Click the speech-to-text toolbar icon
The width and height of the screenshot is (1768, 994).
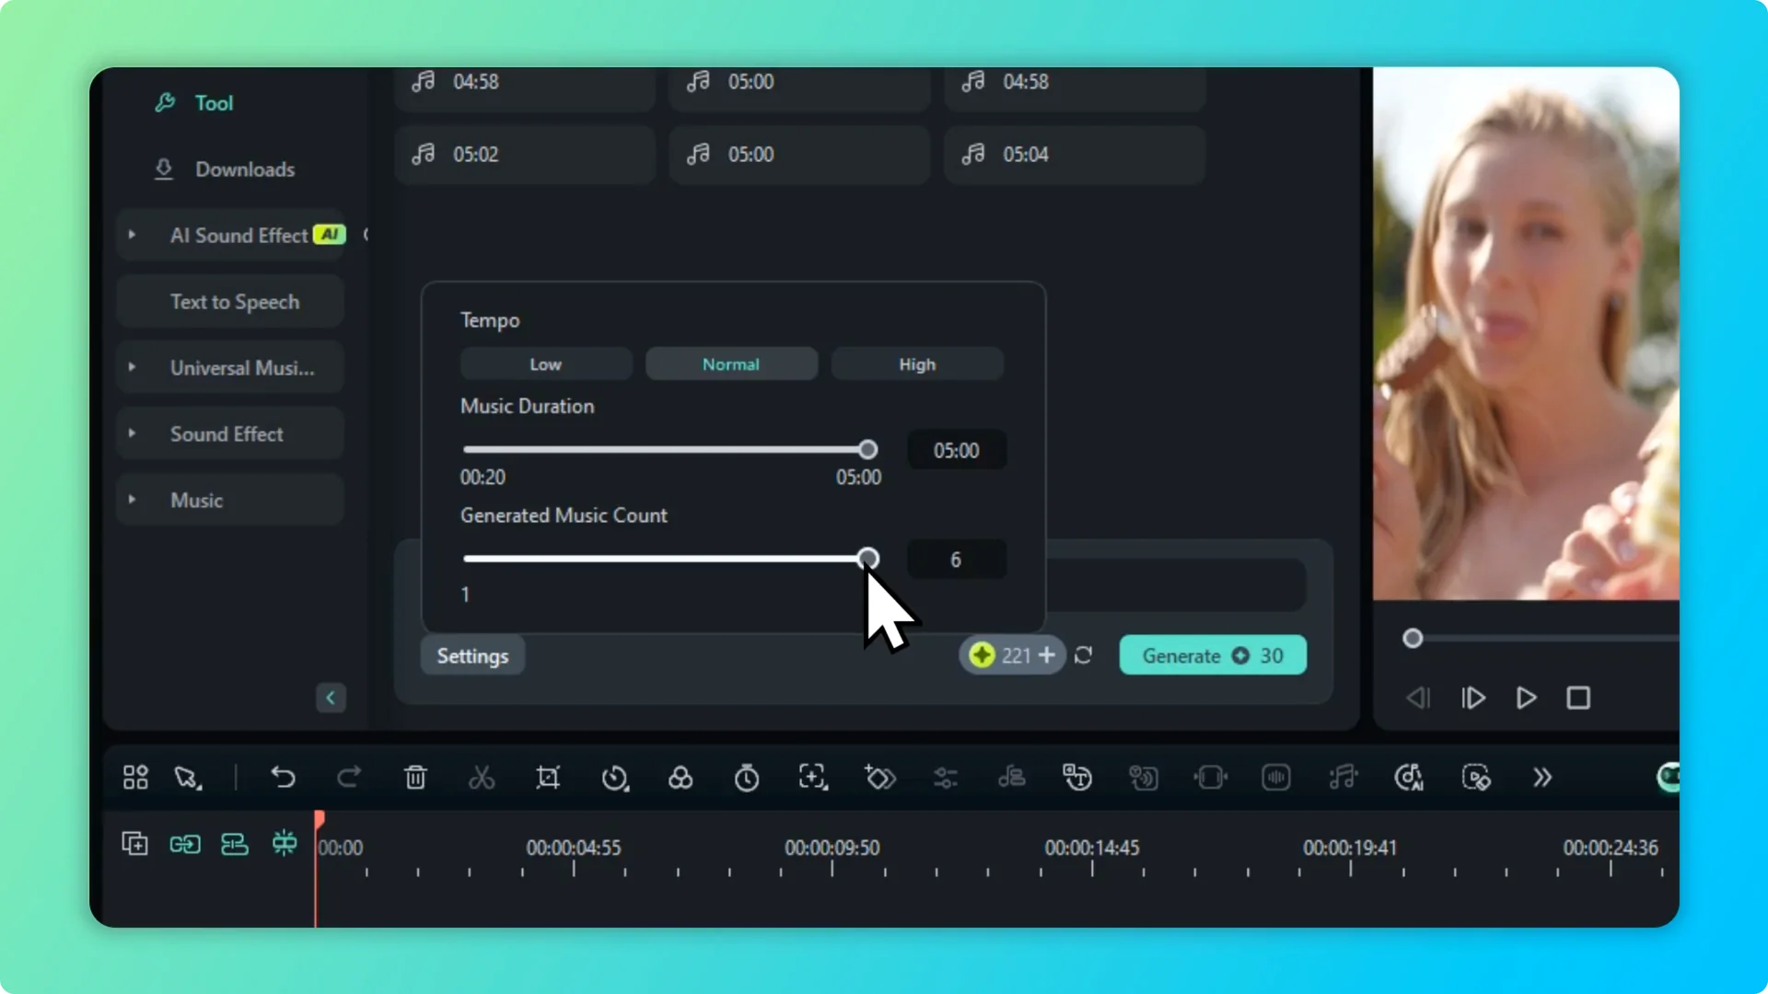pyautogui.click(x=1144, y=778)
